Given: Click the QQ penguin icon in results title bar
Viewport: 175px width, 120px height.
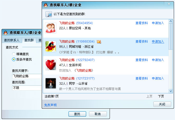Looking at the screenshot, I should (46, 5).
